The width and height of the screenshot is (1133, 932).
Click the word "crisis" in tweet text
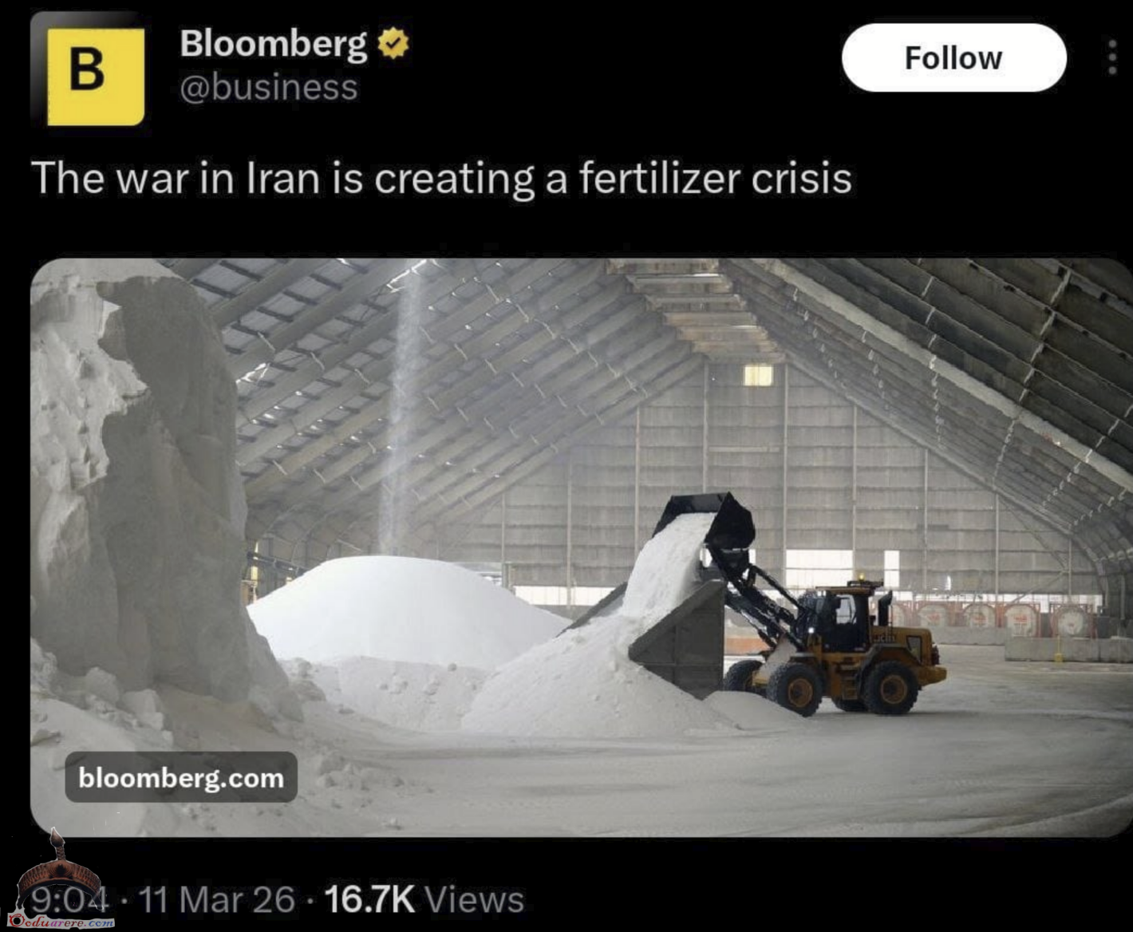pyautogui.click(x=801, y=178)
